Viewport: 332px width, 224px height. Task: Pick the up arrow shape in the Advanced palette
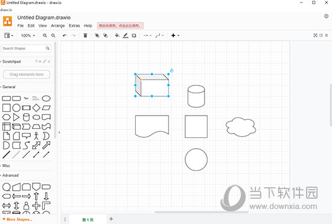pos(36,196)
